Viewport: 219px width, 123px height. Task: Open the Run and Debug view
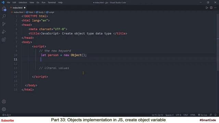[x=4, y=32]
